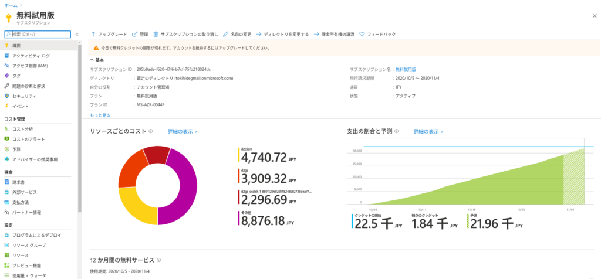Open 詳細の表示 for リソースごとのコスト
Image resolution: width=601 pixels, height=279 pixels.
[183, 131]
